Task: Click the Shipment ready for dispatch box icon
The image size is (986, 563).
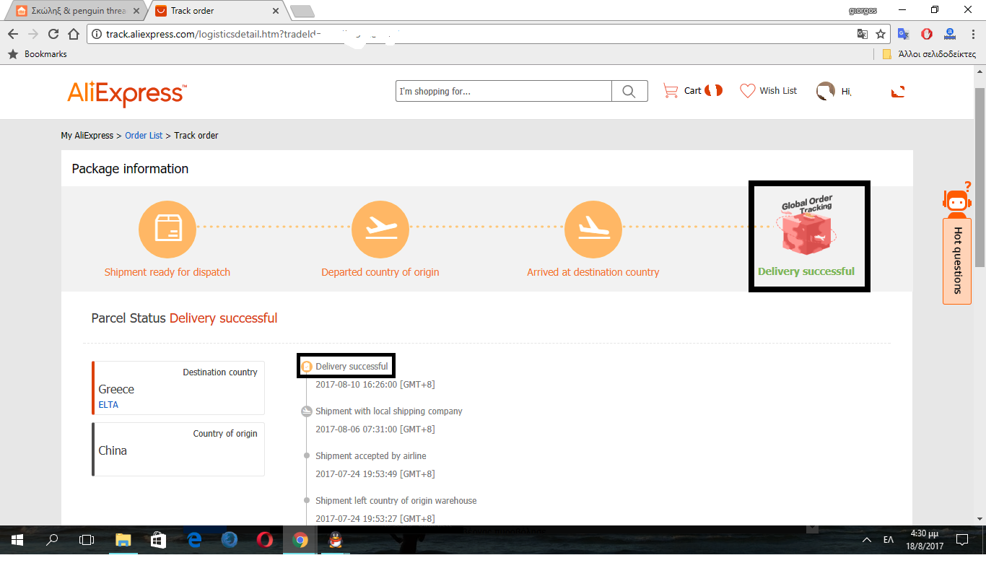Action: click(x=167, y=229)
